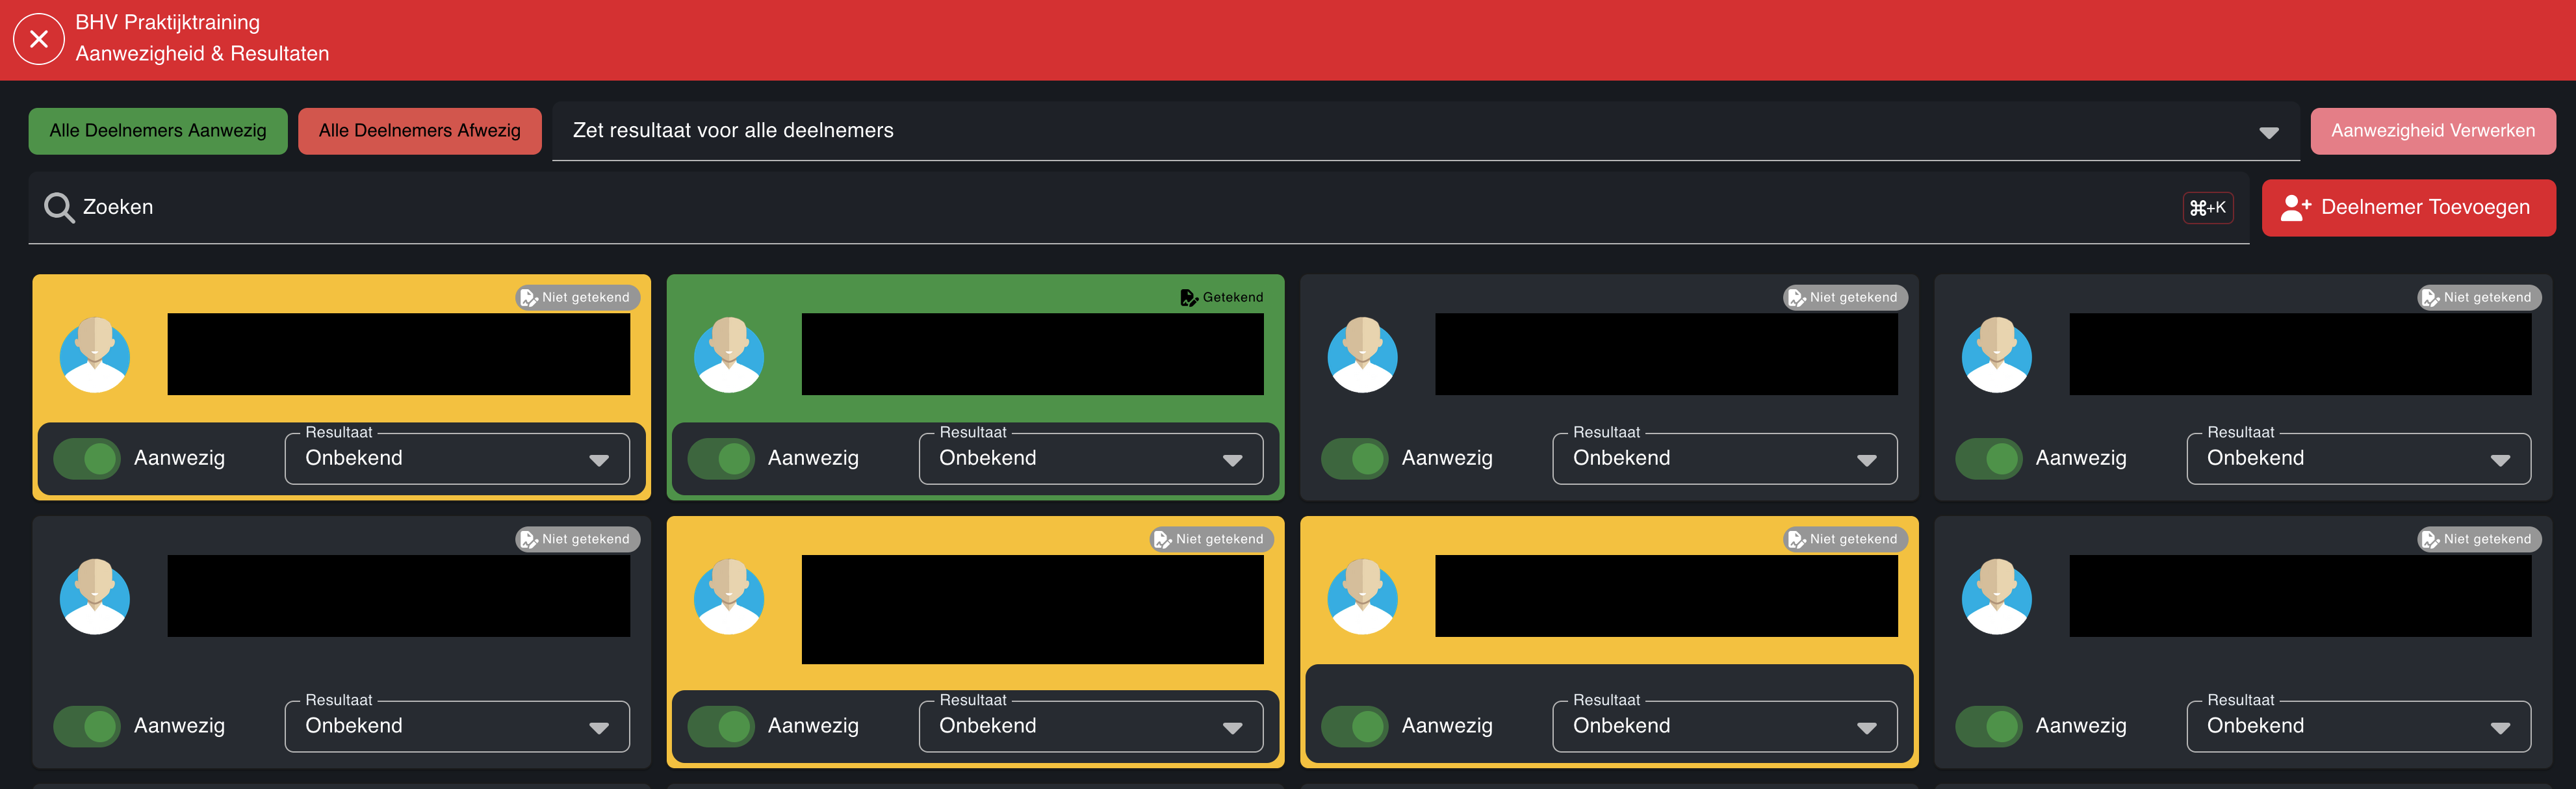Click the first yellow card's Niet getekend badge
2576x789 pixels.
(x=577, y=297)
